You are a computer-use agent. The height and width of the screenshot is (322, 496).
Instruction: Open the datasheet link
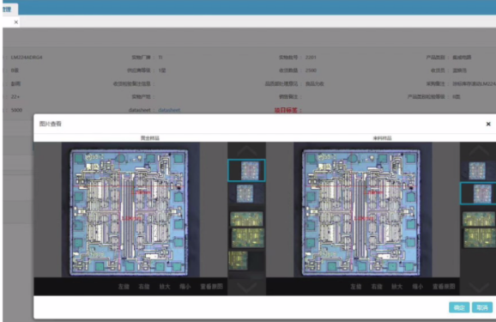(x=169, y=110)
